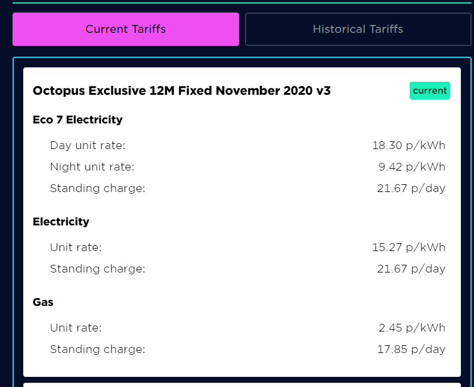Select the 2.45 p/kWh value
This screenshot has width=474, height=387.
pyautogui.click(x=412, y=328)
